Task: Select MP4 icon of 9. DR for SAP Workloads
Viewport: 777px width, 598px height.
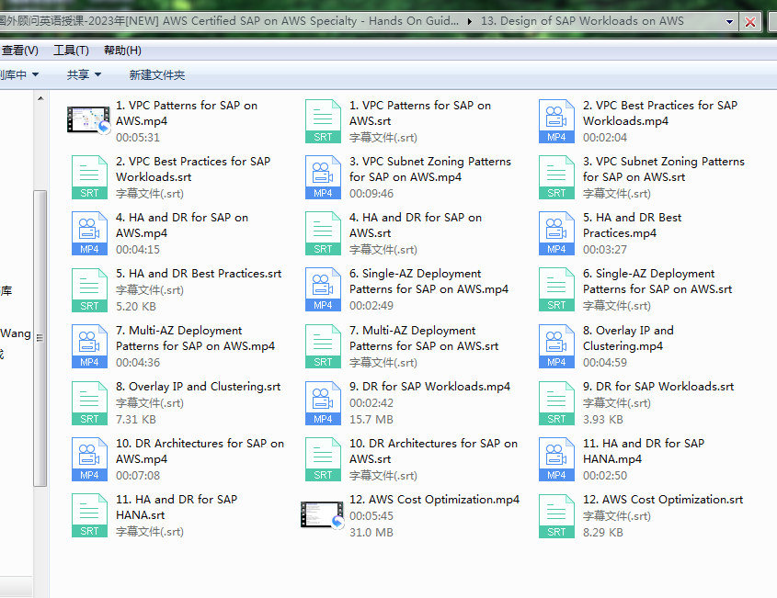Action: pyautogui.click(x=323, y=402)
